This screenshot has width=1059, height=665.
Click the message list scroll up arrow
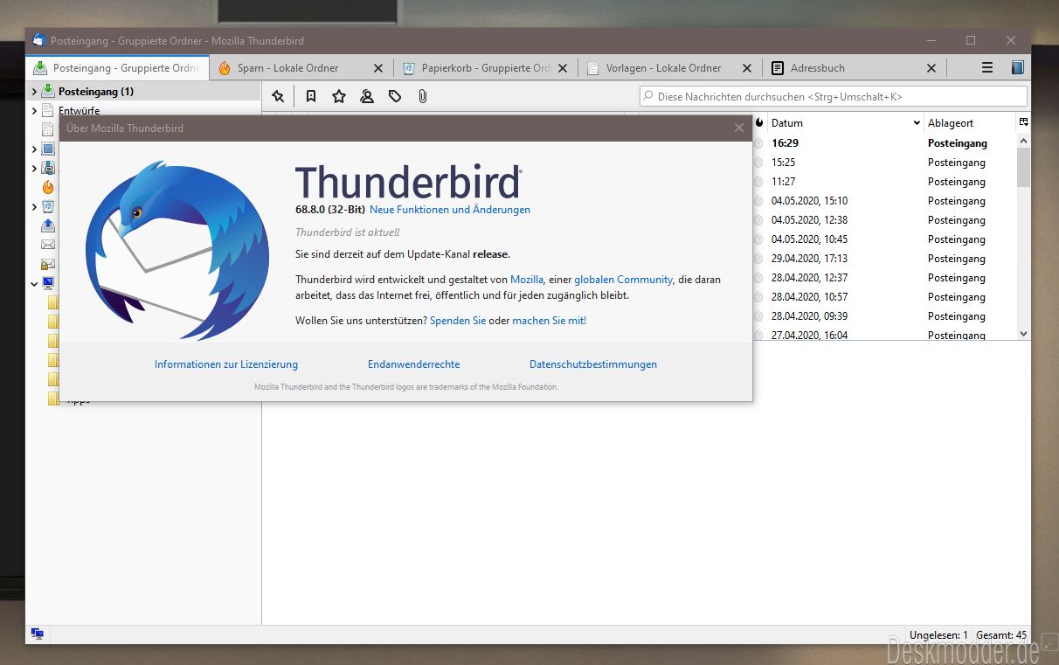click(x=1023, y=141)
